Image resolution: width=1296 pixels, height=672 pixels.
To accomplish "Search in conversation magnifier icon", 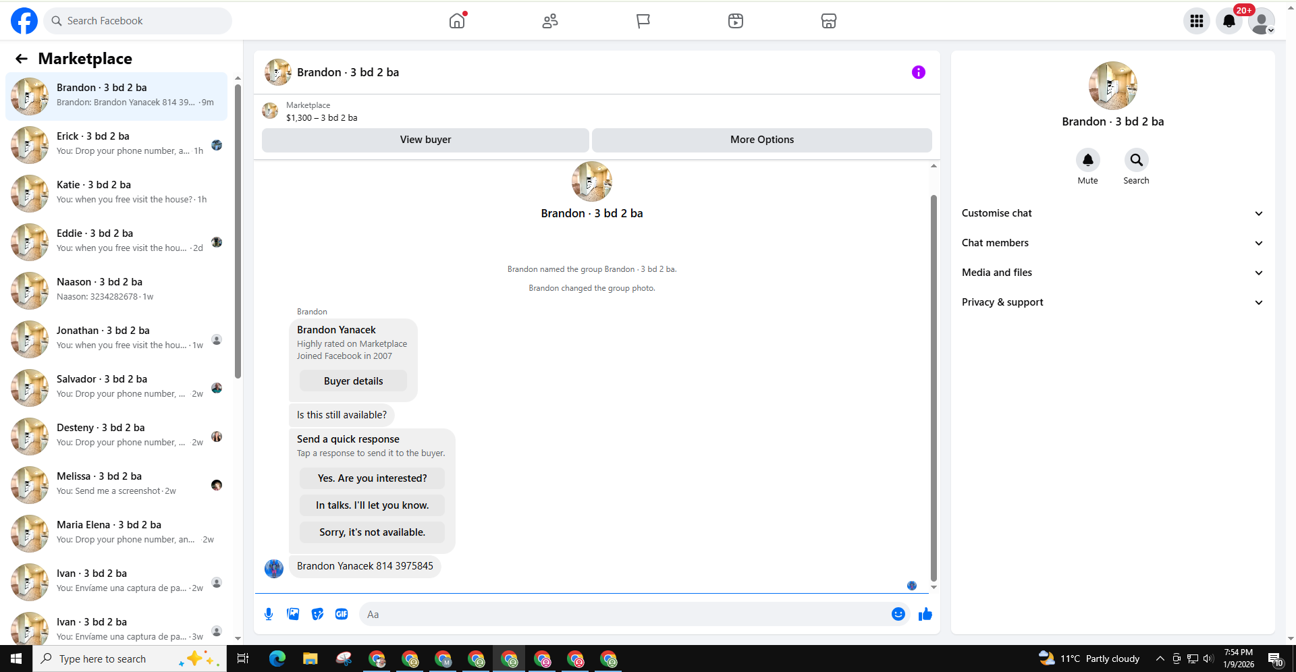I will [x=1136, y=160].
